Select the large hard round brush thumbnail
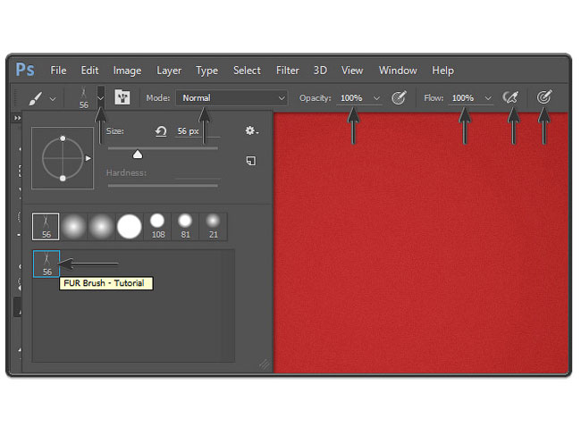Screen dimensions: 581x427 129,226
